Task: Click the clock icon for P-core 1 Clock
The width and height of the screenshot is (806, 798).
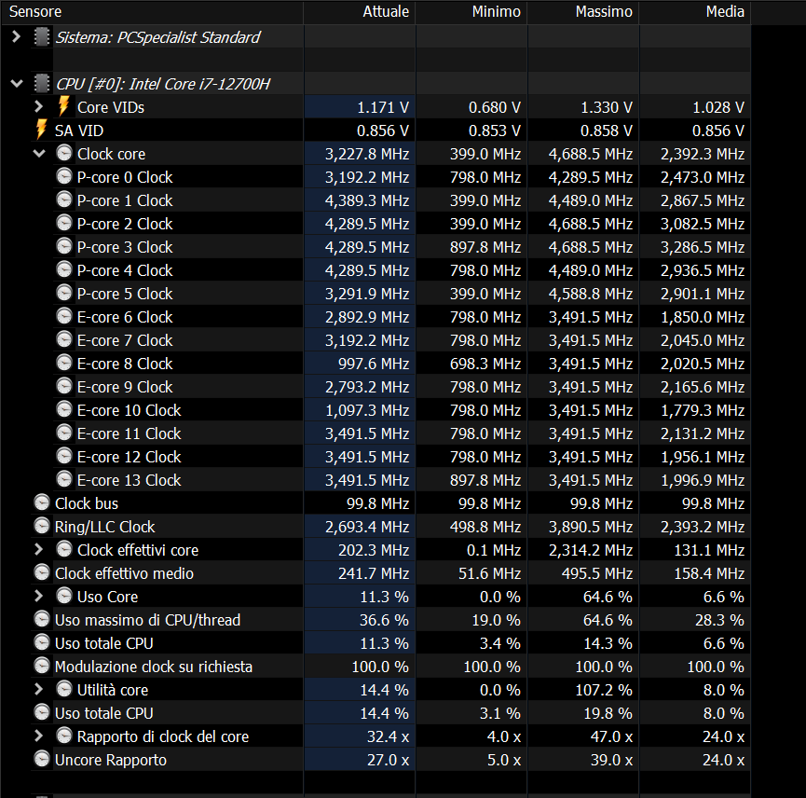Action: 64,199
